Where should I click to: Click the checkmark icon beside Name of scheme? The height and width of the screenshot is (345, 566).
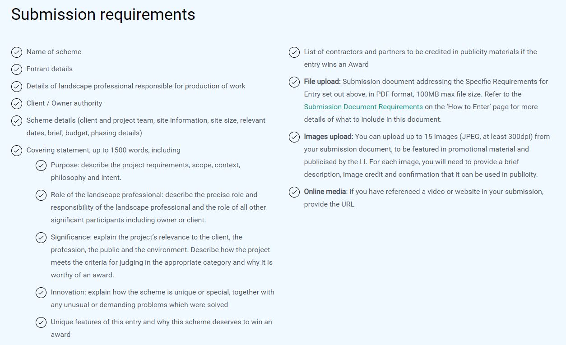point(17,52)
